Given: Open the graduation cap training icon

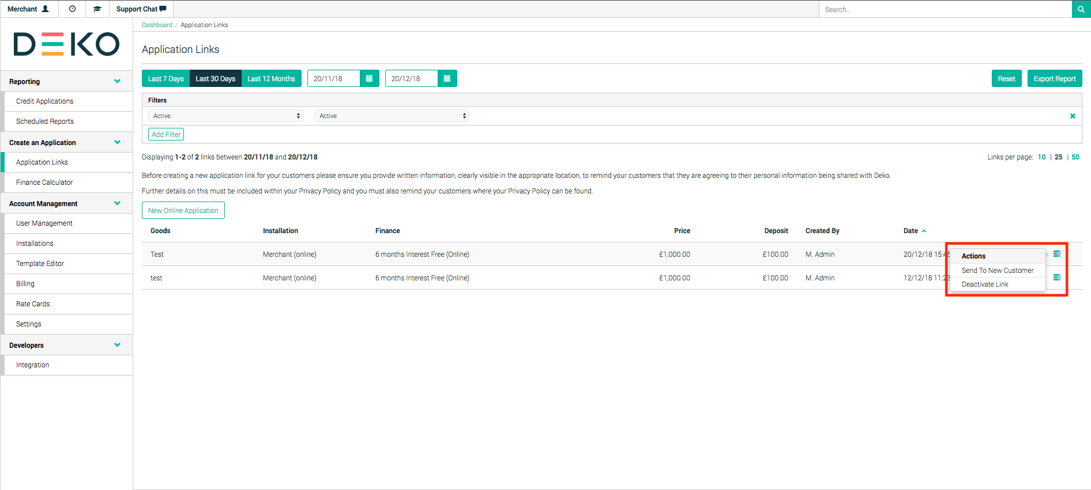Looking at the screenshot, I should point(97,9).
